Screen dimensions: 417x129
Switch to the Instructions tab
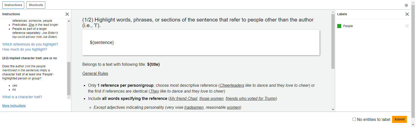[13, 5]
